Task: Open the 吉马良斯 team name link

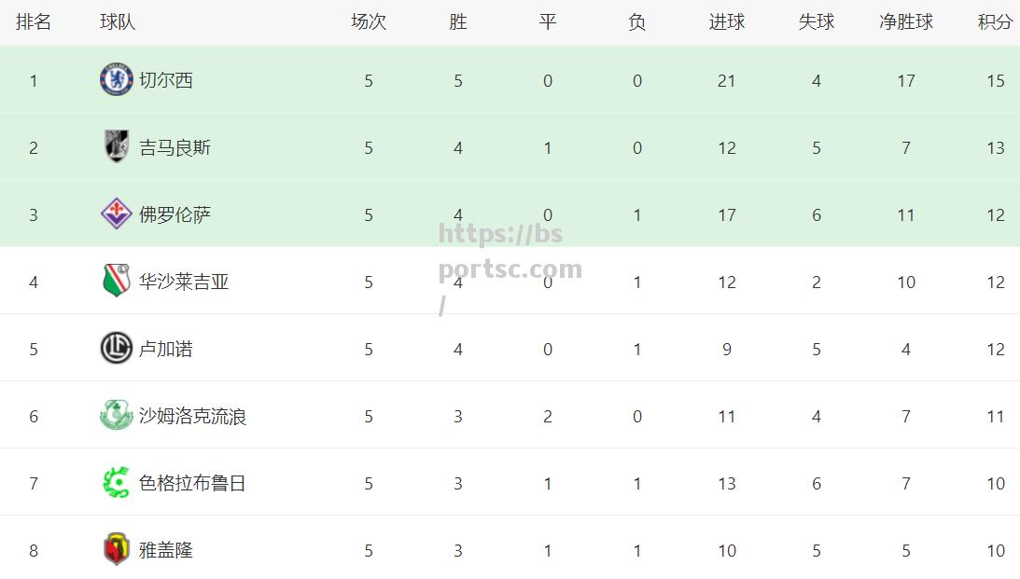Action: (x=175, y=147)
